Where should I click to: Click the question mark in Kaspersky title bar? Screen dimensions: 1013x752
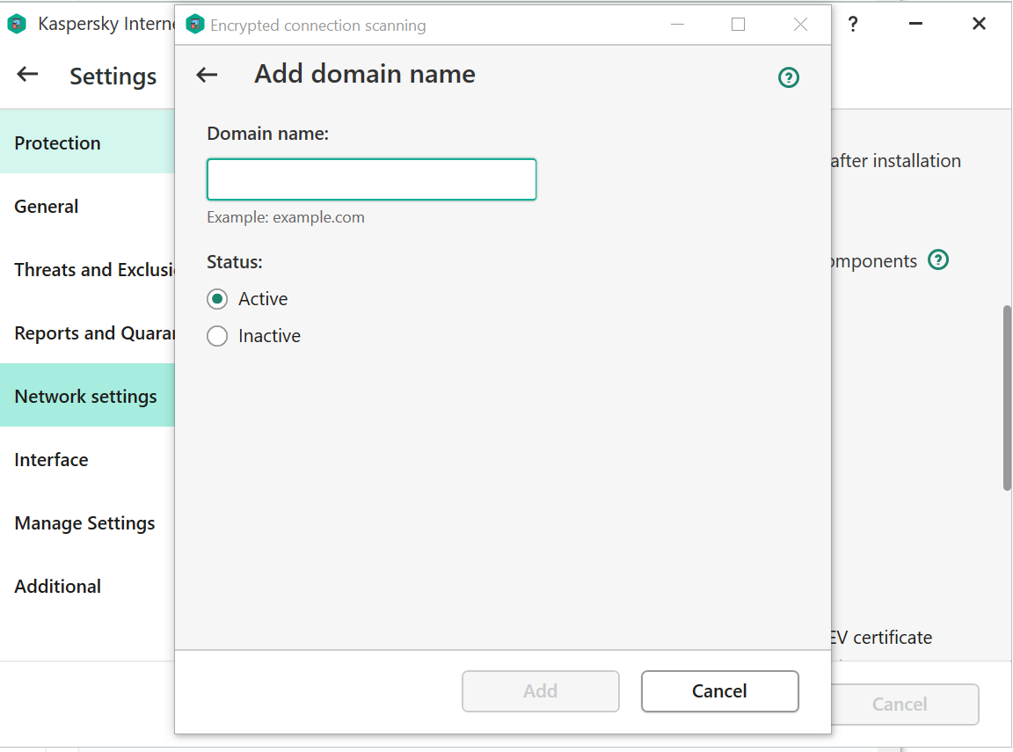pos(852,25)
